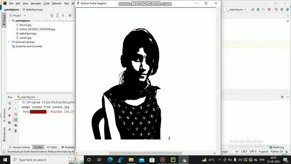Screen dimensions: 291x164
Task: Click the Rerun icon in the Run panel
Action: pyautogui.click(x=10, y=103)
